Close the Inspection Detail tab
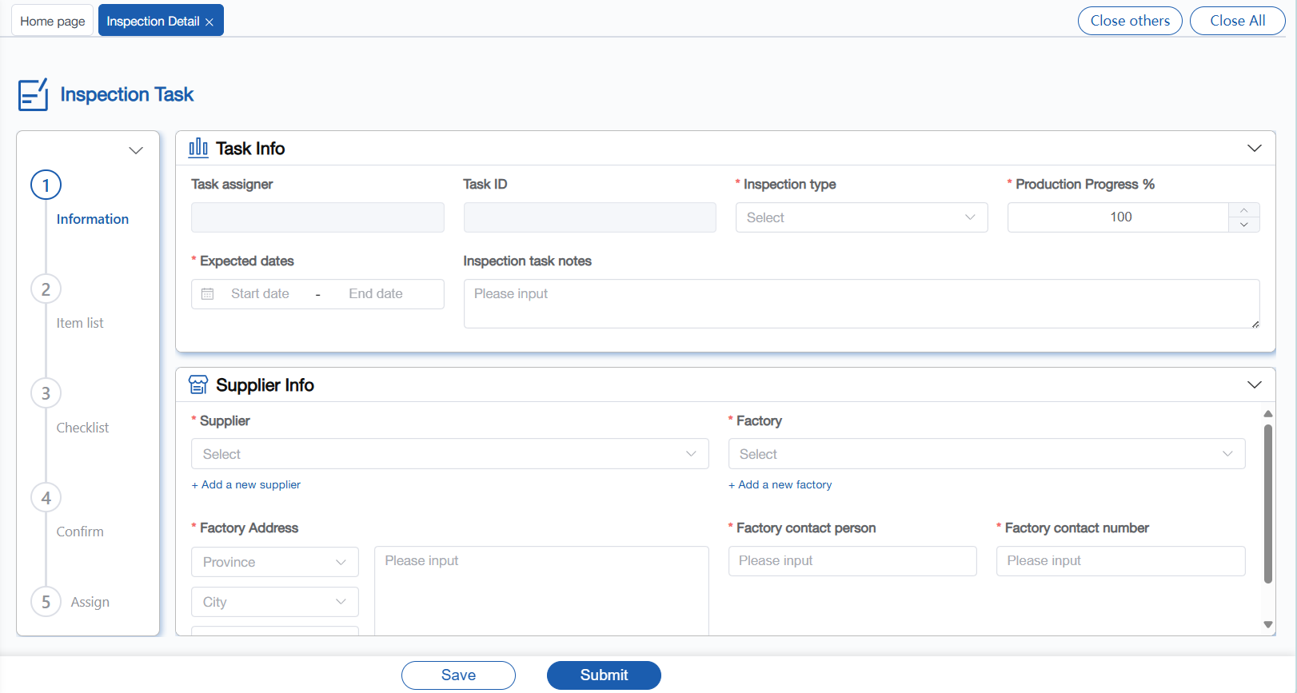Image resolution: width=1297 pixels, height=693 pixels. point(210,22)
